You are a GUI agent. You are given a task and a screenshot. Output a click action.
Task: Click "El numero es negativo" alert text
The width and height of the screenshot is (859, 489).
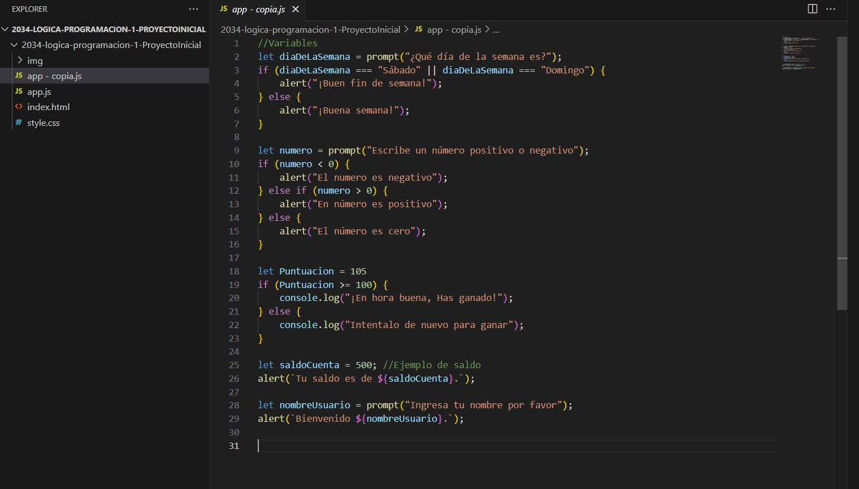tap(375, 177)
